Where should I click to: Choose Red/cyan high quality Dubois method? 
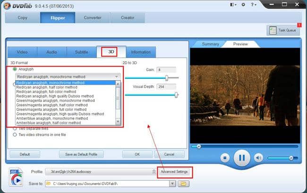(66, 96)
